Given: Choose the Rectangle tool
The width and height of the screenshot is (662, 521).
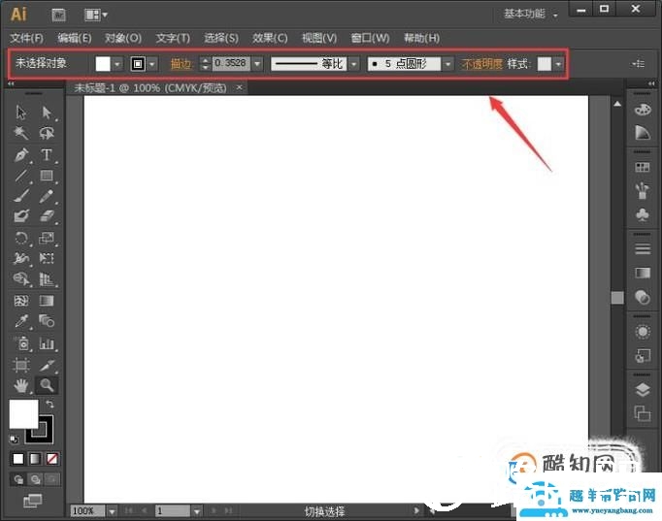Looking at the screenshot, I should point(47,175).
